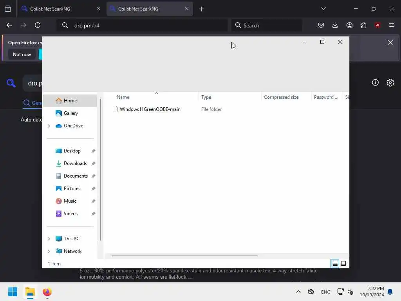Open the Videos quick access folder

70,214
